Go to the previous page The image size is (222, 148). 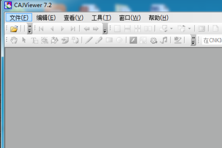(52, 29)
